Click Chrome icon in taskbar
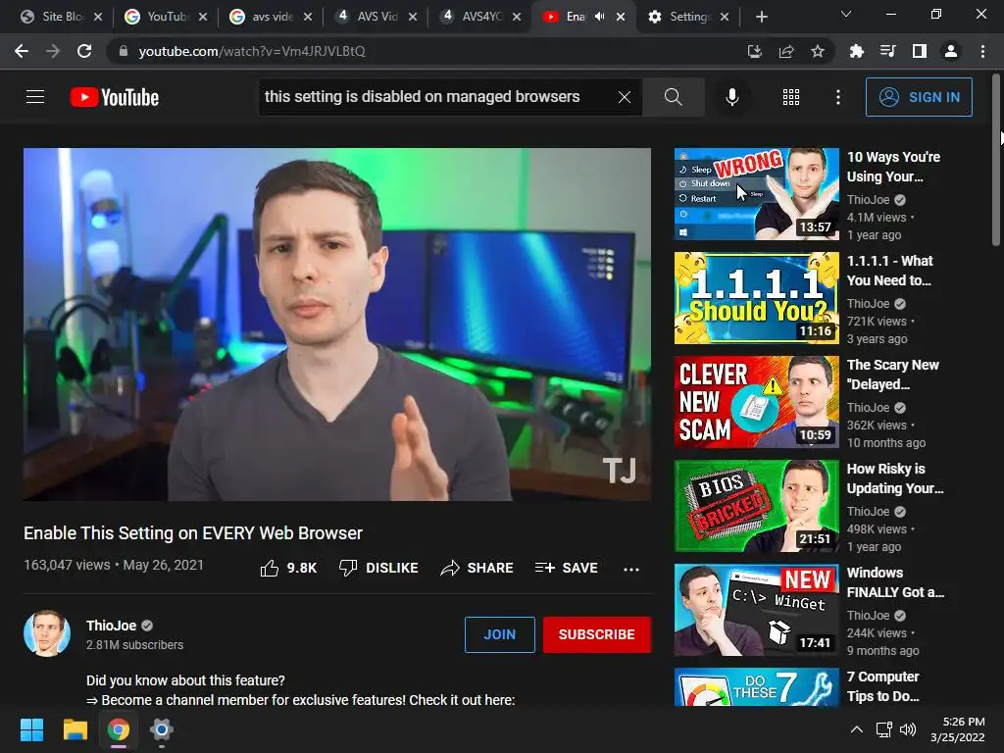1004x753 pixels. [x=119, y=729]
